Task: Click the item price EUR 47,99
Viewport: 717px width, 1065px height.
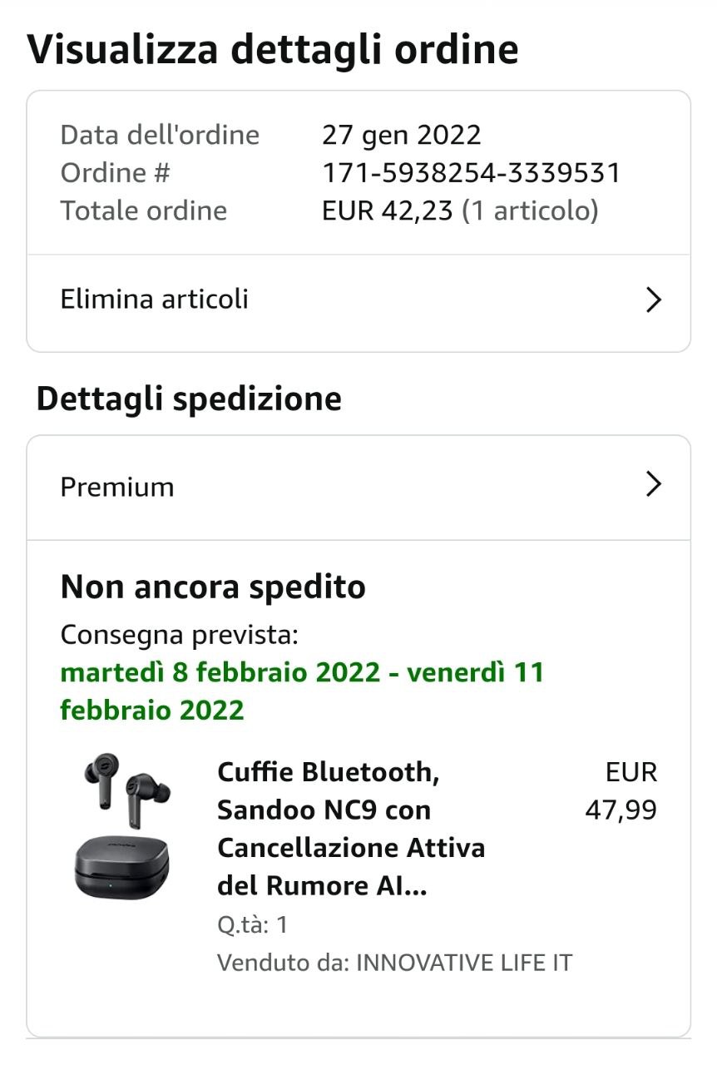Action: tap(621, 790)
